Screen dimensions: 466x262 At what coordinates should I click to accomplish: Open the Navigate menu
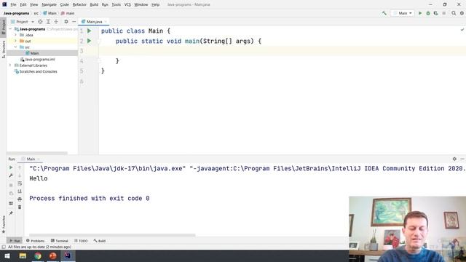49,5
